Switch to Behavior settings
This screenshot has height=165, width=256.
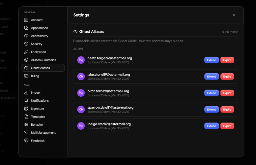click(37, 125)
